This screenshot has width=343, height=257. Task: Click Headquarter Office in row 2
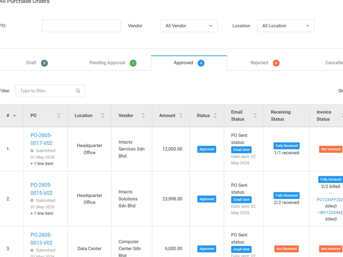pyautogui.click(x=90, y=199)
